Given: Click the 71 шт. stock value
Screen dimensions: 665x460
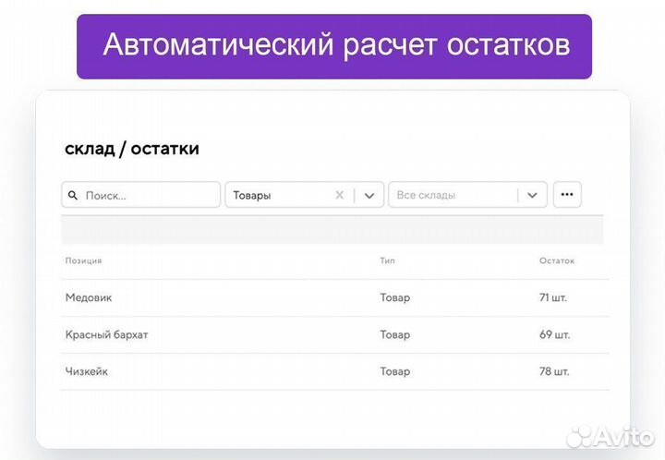Looking at the screenshot, I should coord(553,297).
